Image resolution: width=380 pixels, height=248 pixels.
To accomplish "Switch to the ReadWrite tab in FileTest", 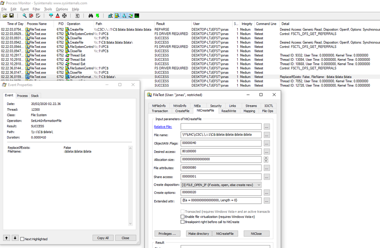I will click(229, 111).
